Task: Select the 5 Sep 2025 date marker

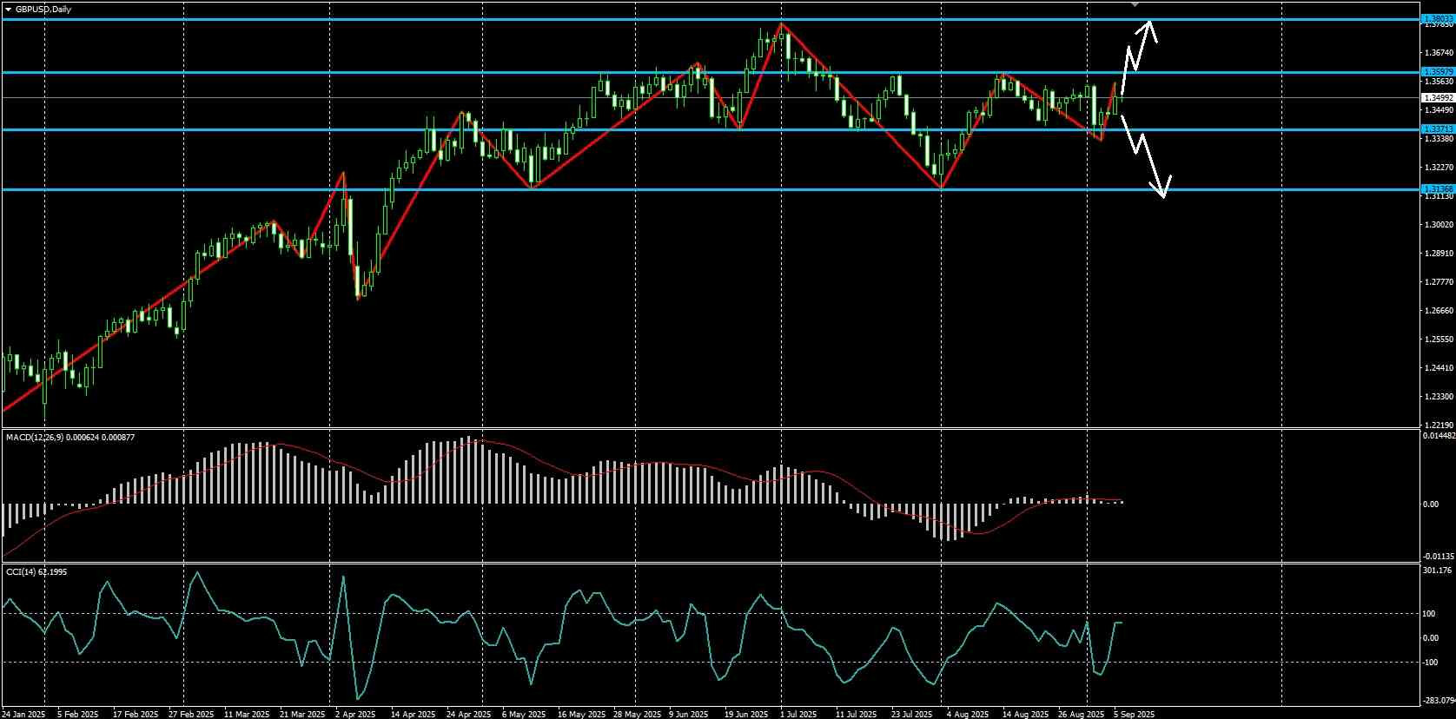Action: (1135, 714)
